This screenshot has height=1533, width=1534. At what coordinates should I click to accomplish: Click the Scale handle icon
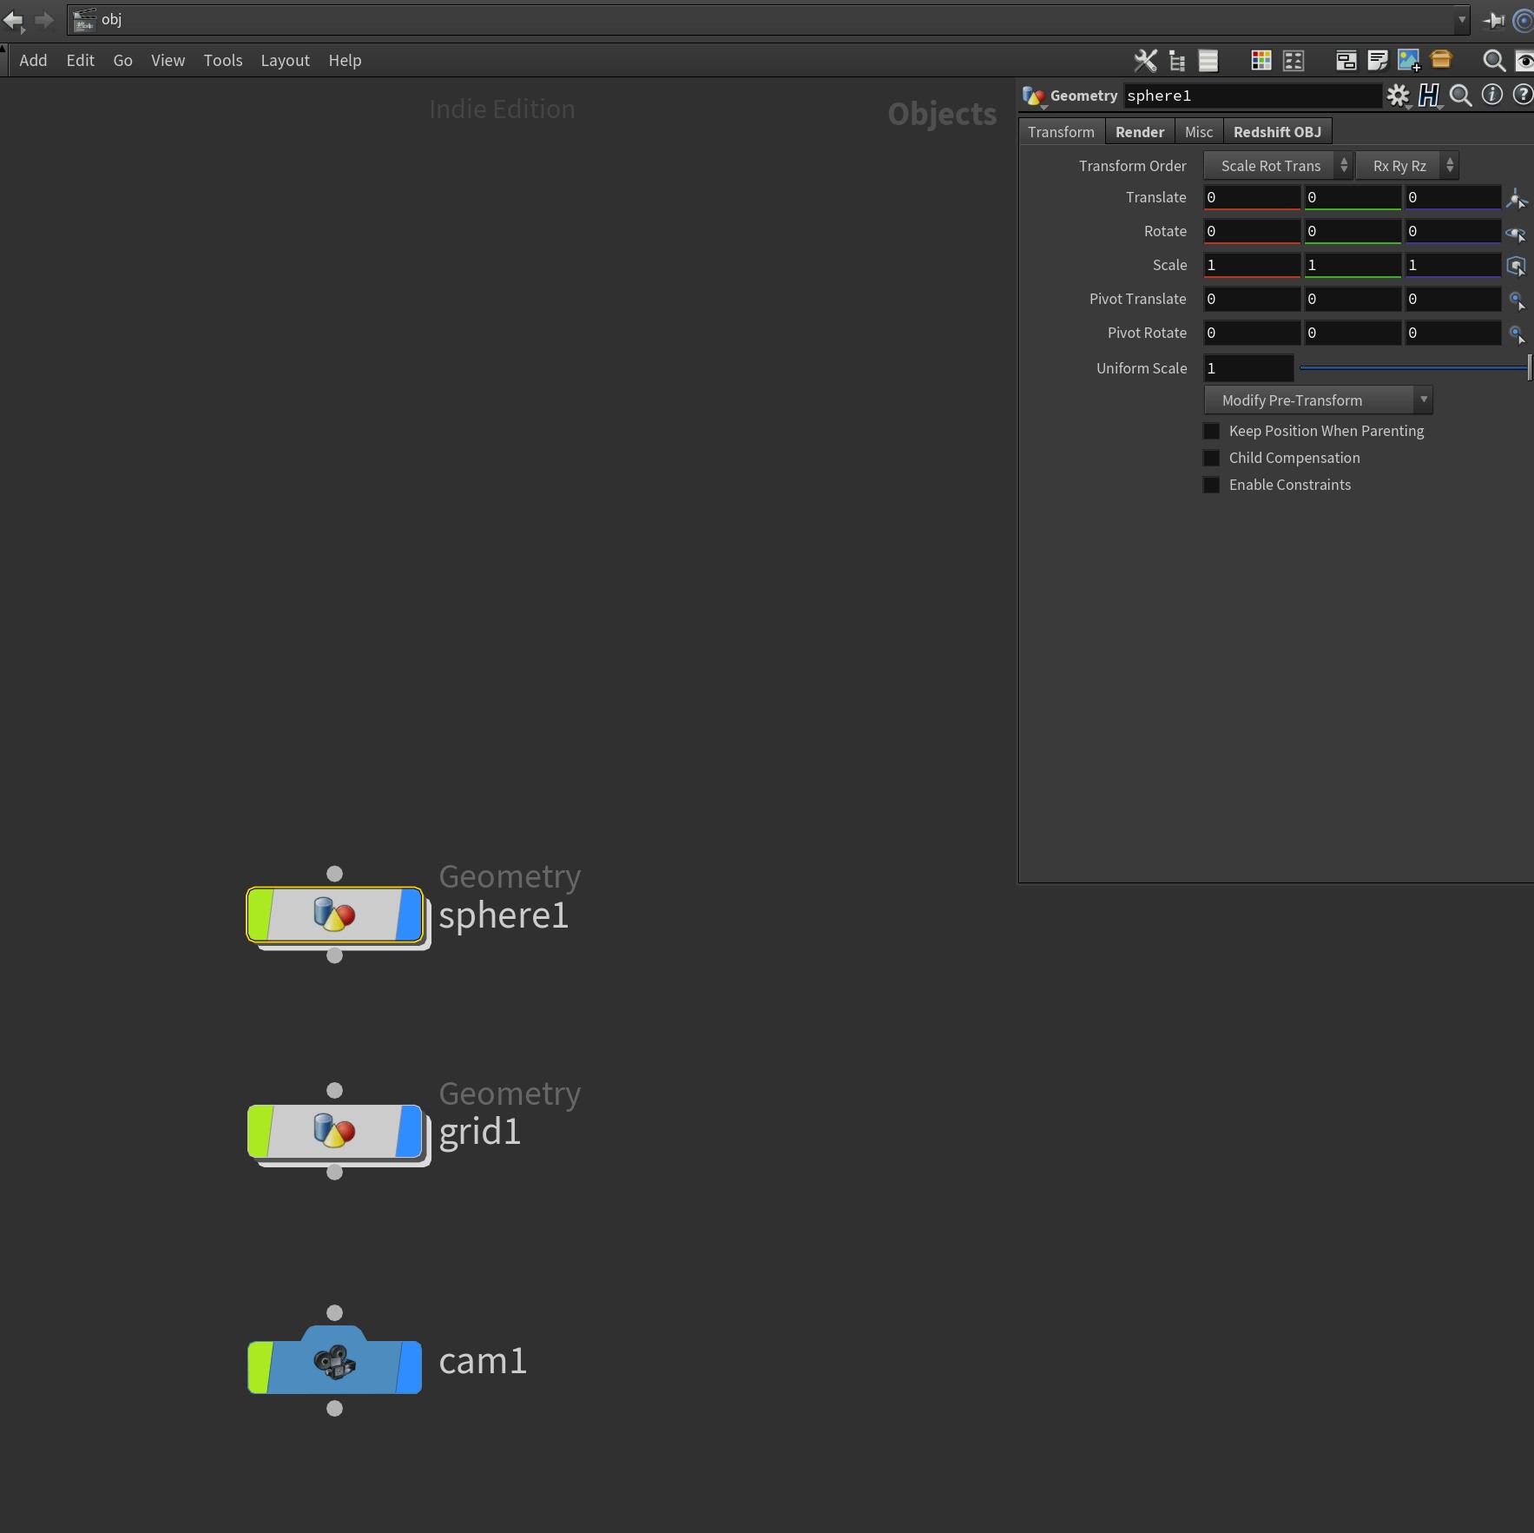pos(1517,266)
